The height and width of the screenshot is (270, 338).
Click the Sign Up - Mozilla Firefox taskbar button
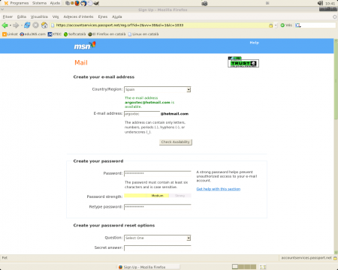click(149, 267)
